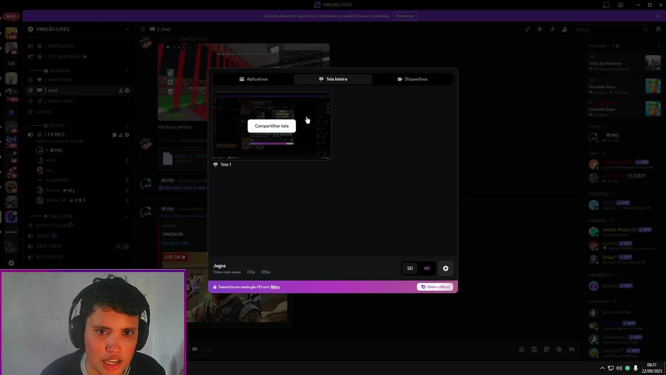Open the RAPHONES voice channel
Image resolution: width=666 pixels, height=375 pixels.
[78, 46]
